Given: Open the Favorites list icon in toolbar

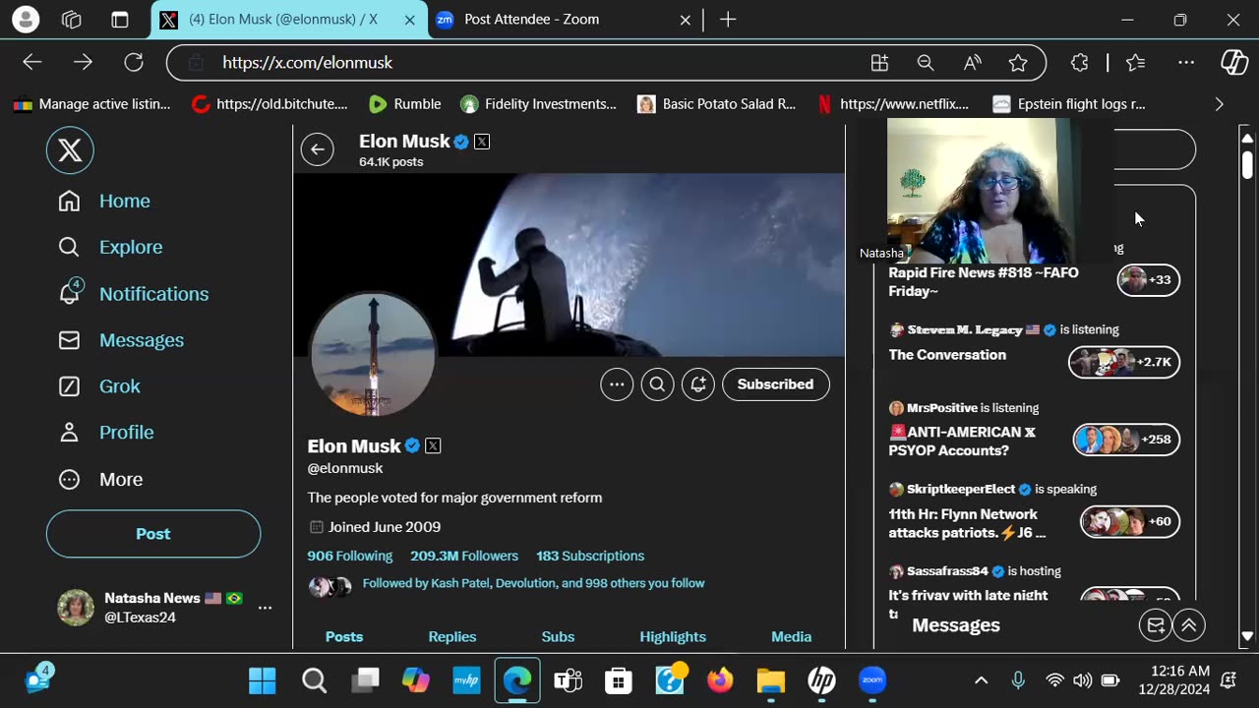Looking at the screenshot, I should point(1136,62).
